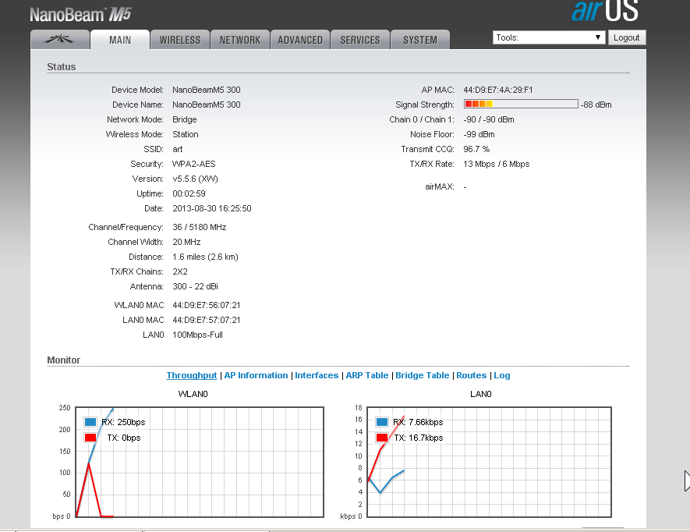Click Noise Floor value -99 dBm
This screenshot has height=532, width=690.
479,134
